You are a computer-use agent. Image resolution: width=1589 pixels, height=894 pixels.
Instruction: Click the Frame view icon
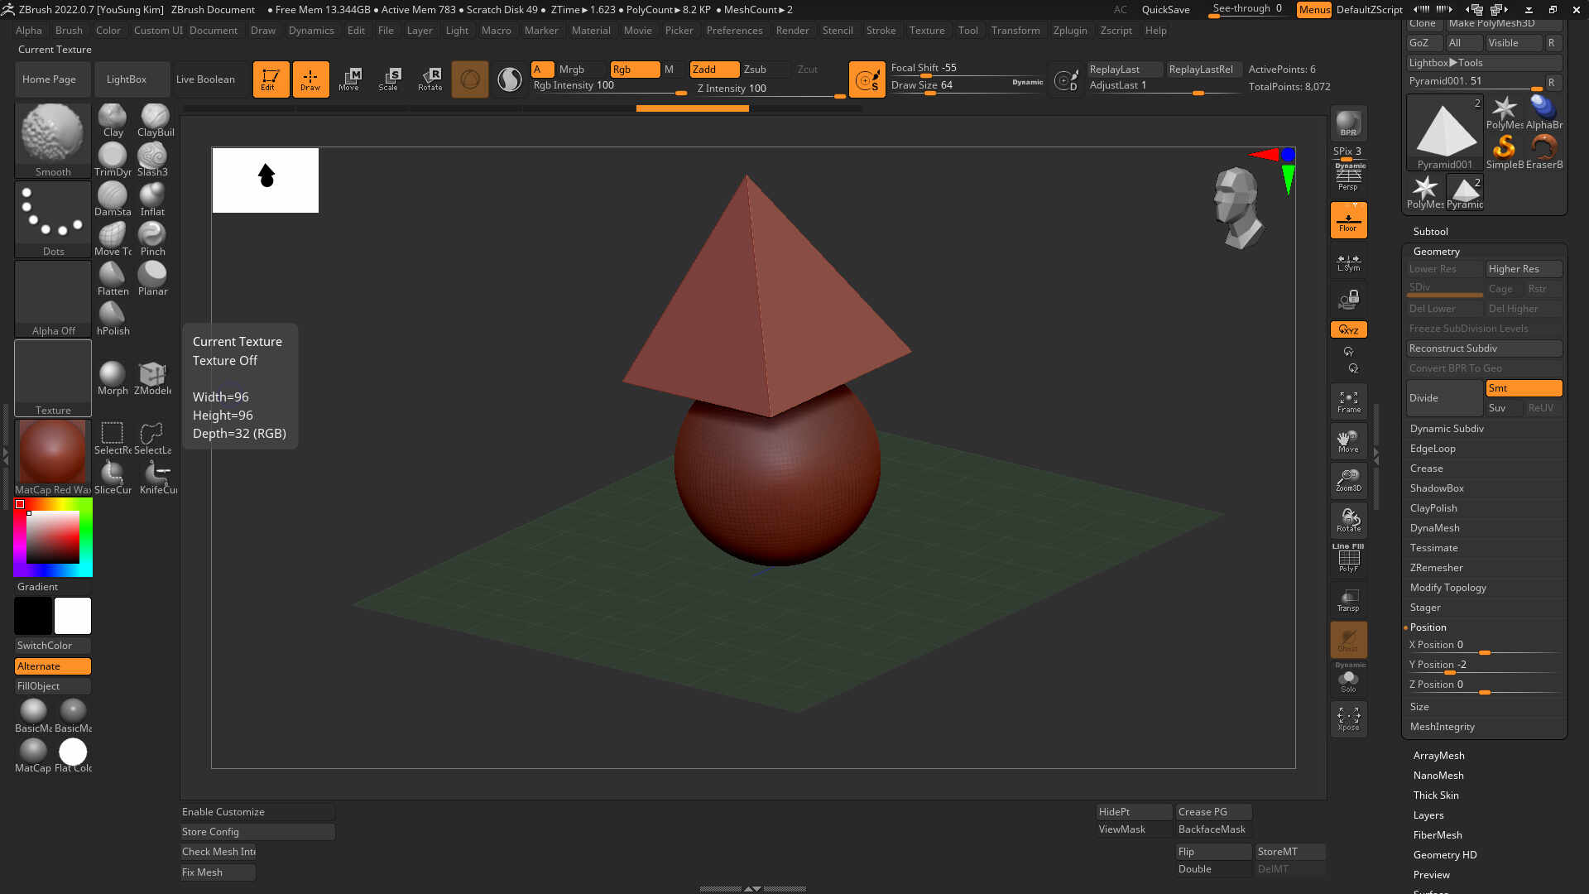[x=1348, y=402]
